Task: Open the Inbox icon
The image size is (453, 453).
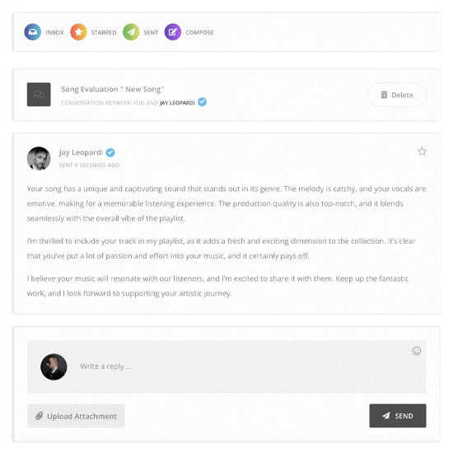Action: 32,32
